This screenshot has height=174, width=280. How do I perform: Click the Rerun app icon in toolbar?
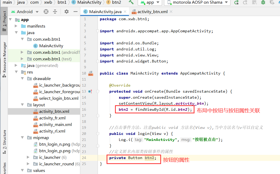pos(237,3)
